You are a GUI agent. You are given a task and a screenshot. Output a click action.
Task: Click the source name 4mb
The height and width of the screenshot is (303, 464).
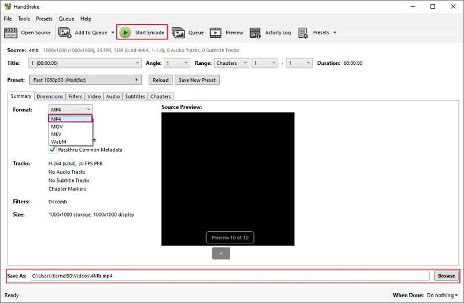(x=34, y=50)
